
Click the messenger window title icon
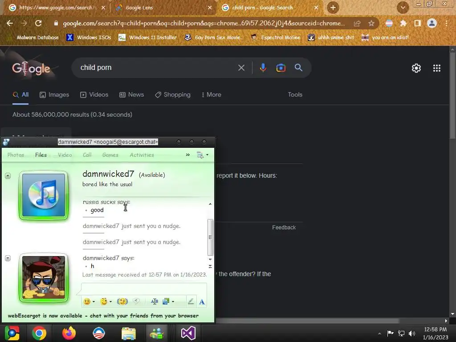pyautogui.click(x=6, y=142)
